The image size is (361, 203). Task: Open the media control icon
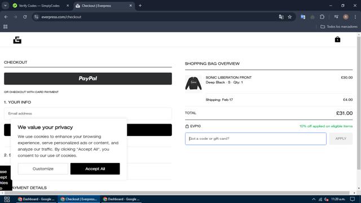336,17
